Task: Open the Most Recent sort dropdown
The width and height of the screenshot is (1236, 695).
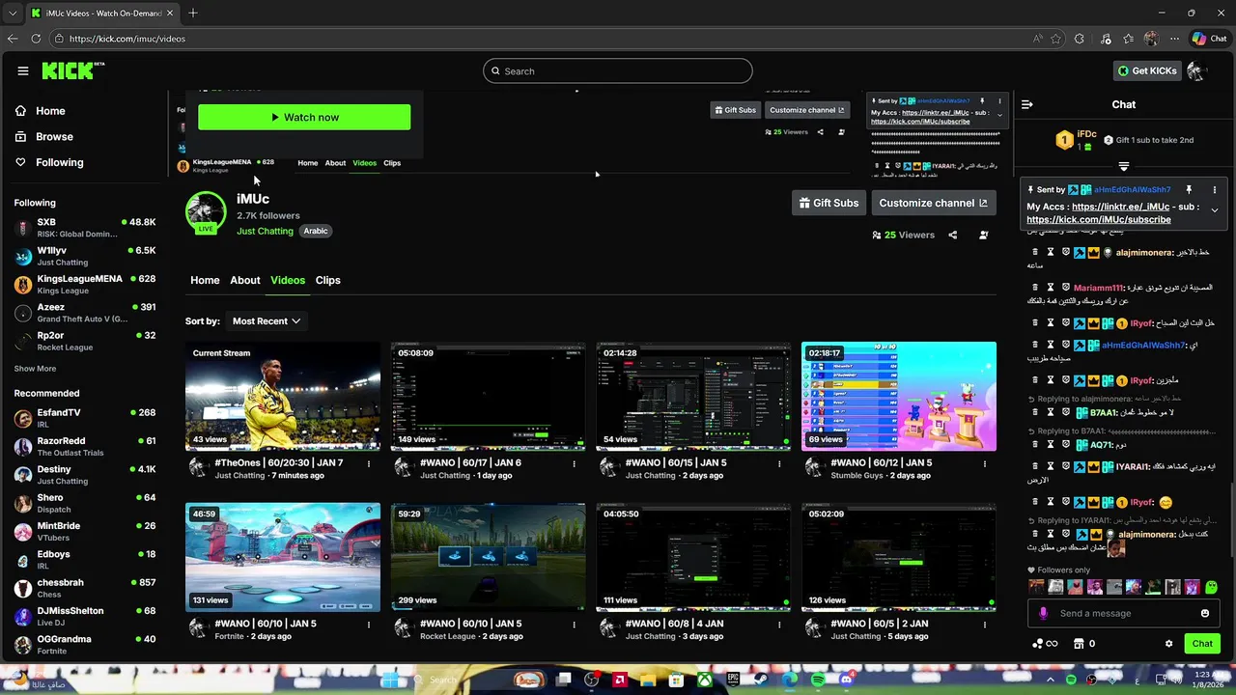Action: pos(266,320)
